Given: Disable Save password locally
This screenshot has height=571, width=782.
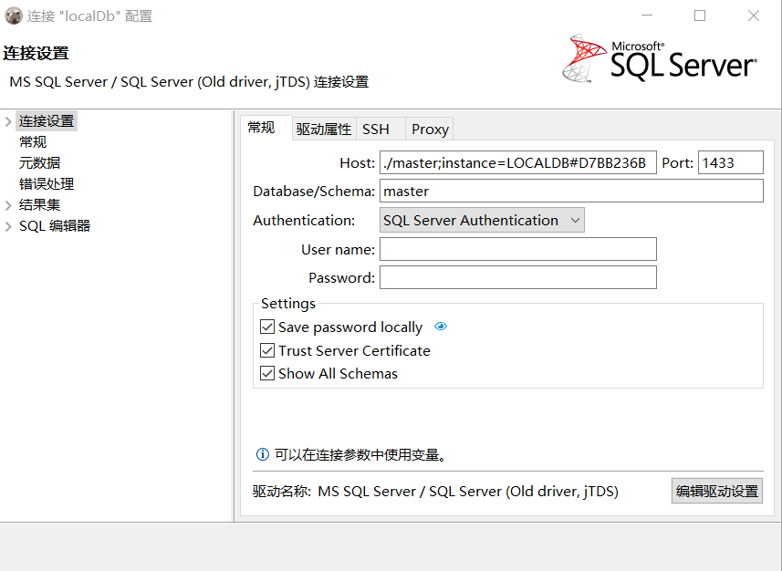Looking at the screenshot, I should tap(268, 327).
